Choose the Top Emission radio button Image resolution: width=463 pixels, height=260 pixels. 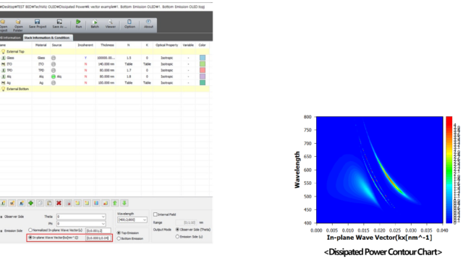click(x=119, y=233)
